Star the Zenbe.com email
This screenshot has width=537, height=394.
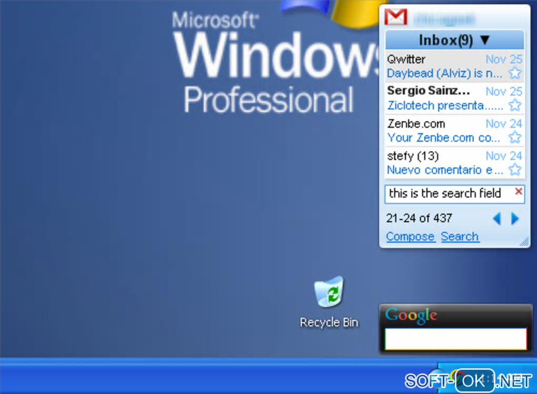click(515, 138)
